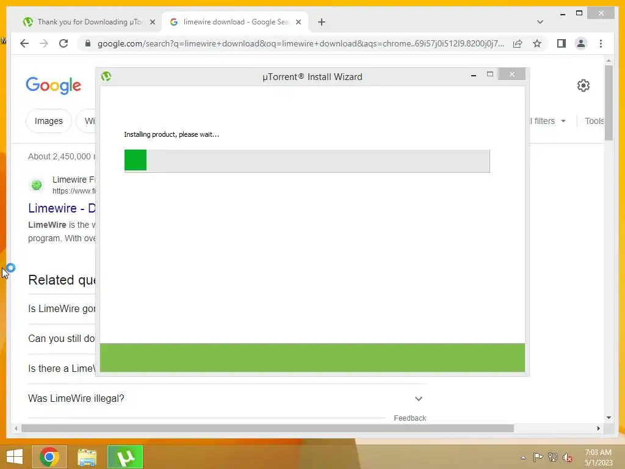
Task: View site info via the padlock icon
Action: coord(88,43)
